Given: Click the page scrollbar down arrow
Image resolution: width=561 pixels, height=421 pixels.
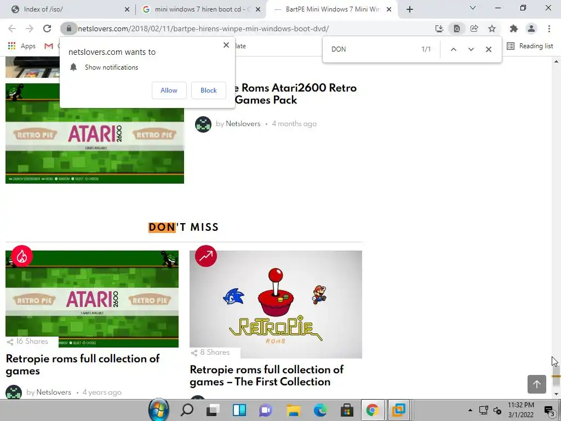Looking at the screenshot, I should pos(556,394).
